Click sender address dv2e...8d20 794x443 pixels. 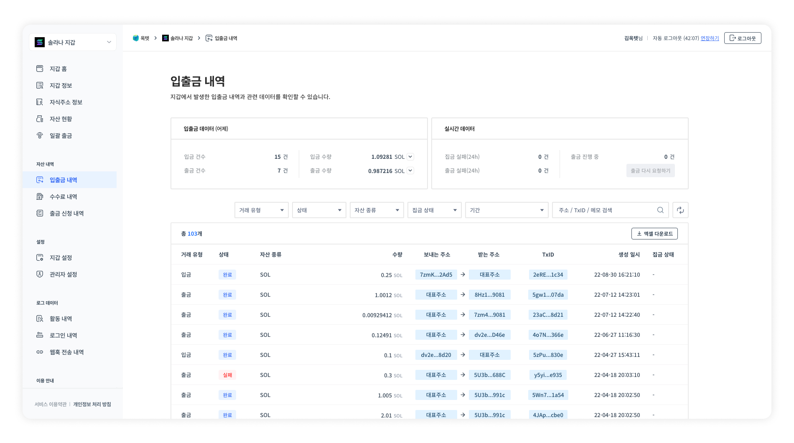click(436, 355)
